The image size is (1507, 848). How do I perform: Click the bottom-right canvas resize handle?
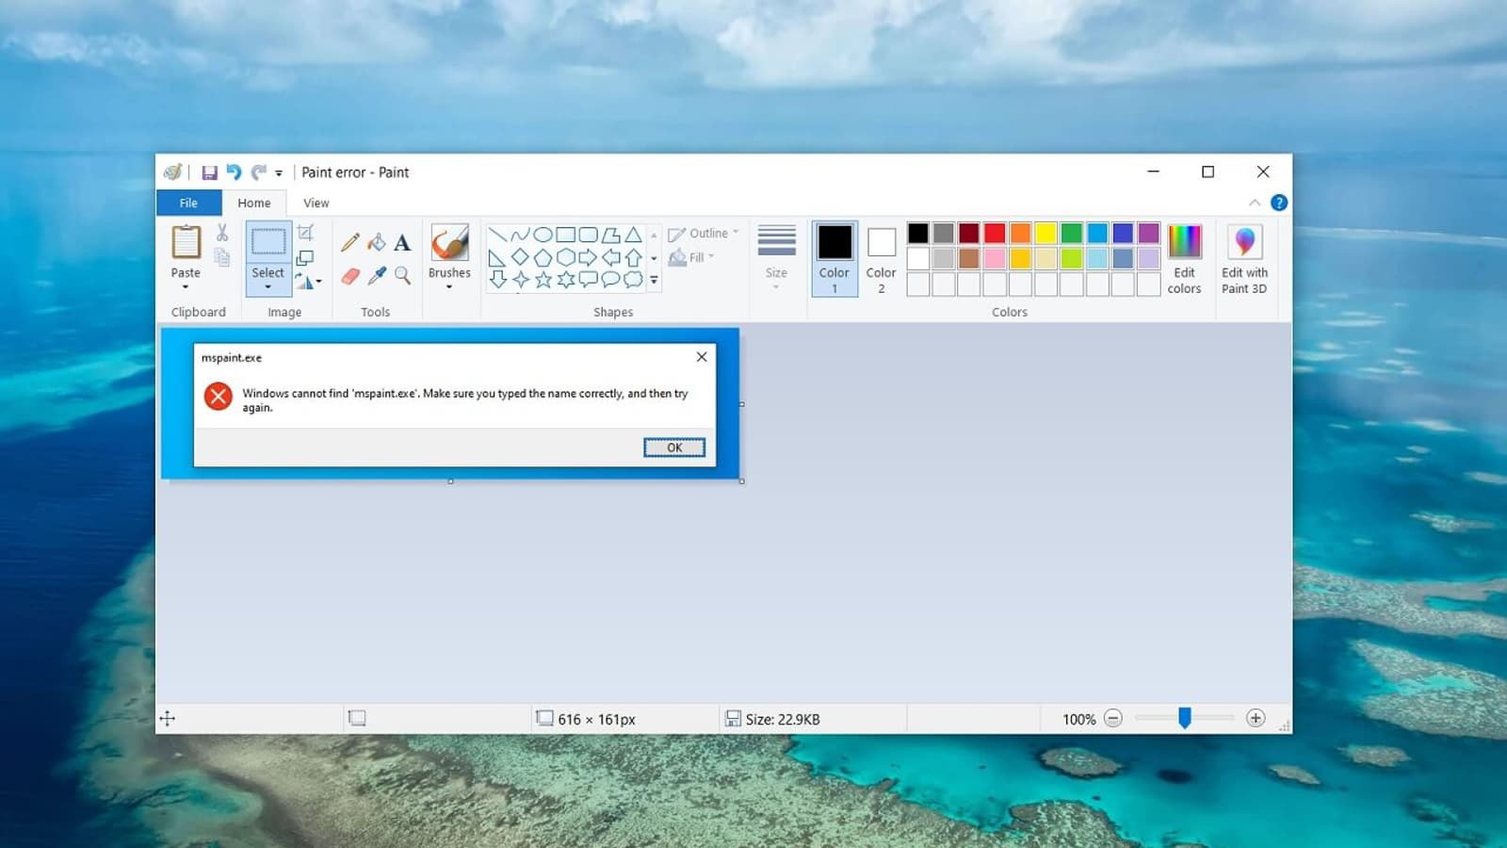742,481
